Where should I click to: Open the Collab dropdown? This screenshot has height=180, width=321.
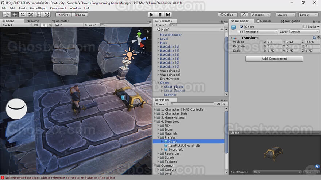pos(228,15)
